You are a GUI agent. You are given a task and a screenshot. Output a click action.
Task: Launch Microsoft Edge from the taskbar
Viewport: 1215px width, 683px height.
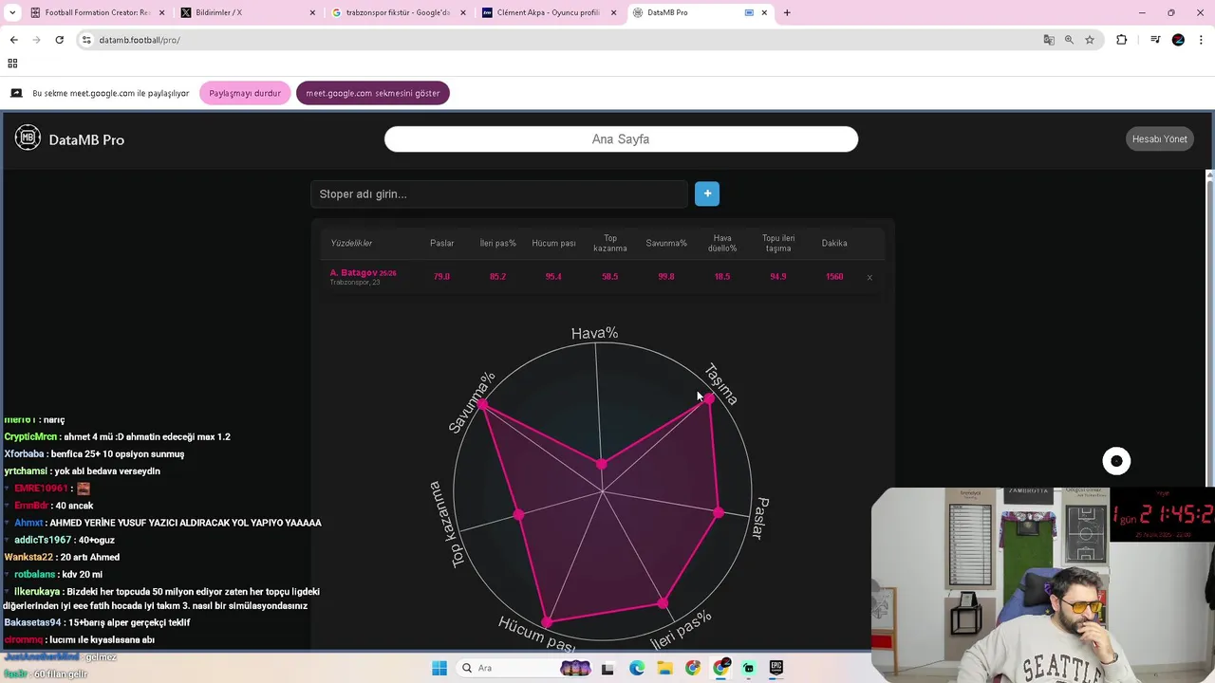coord(637,668)
